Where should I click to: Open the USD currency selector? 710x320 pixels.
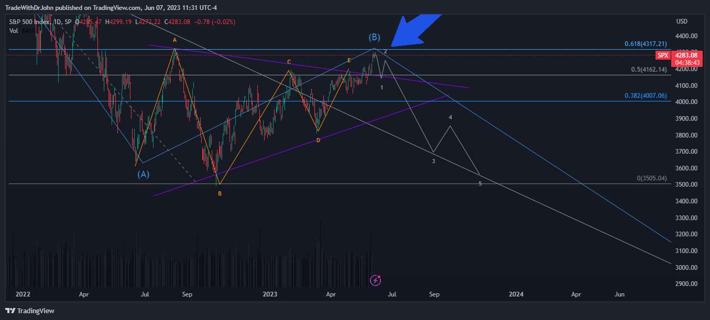tap(682, 21)
